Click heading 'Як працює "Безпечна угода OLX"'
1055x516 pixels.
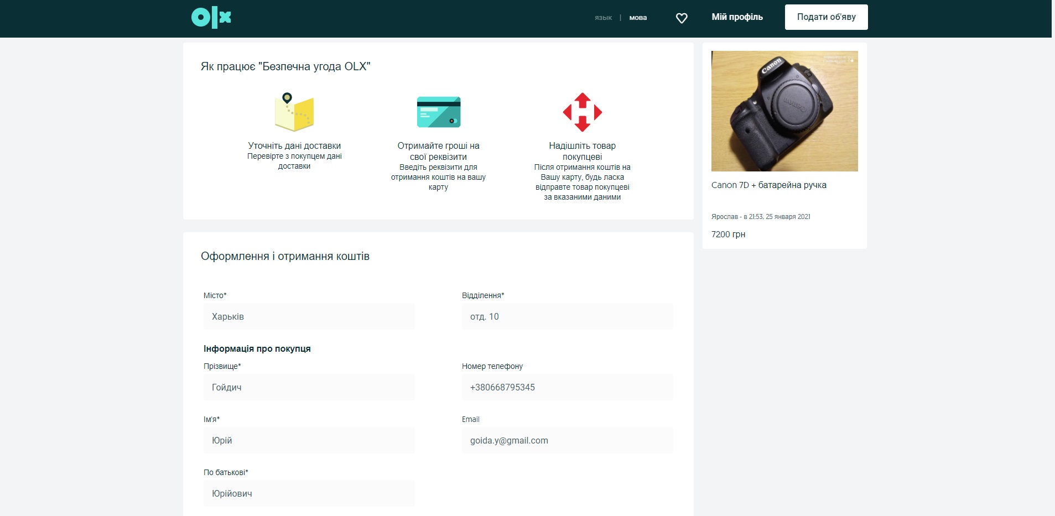point(285,66)
